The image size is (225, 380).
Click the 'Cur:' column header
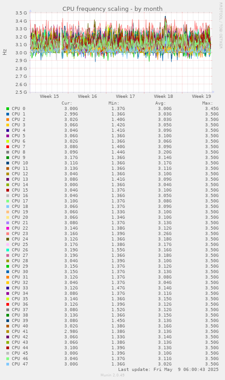pos(67,103)
